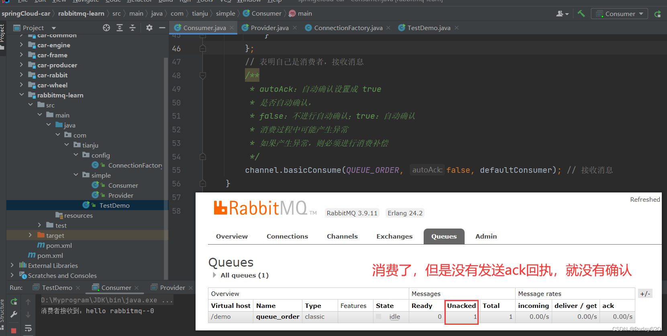667x336 pixels.
Task: Click the fold marker on line 48
Action: pyautogui.click(x=203, y=75)
